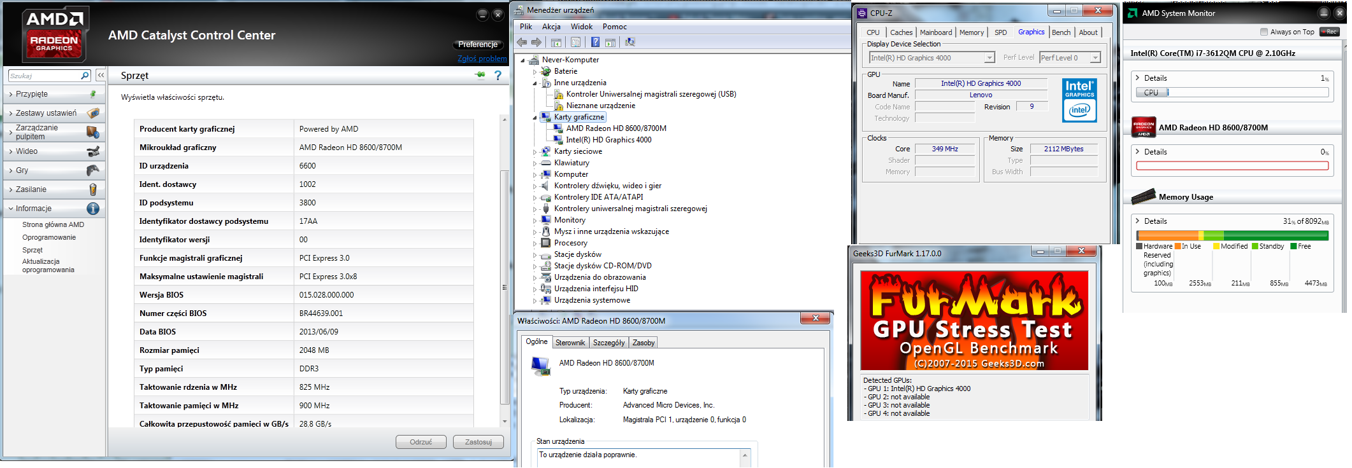Expand the Przypięte section in Catalyst sidebar
The height and width of the screenshot is (468, 1352).
tap(54, 94)
